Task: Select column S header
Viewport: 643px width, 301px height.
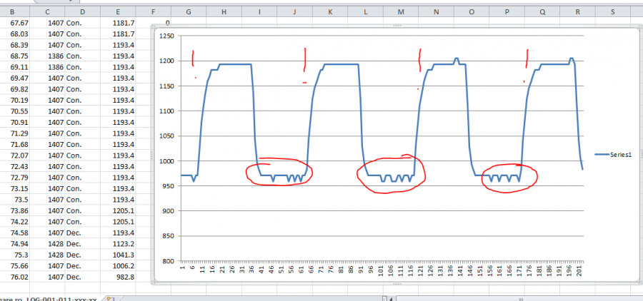Action: (x=613, y=12)
